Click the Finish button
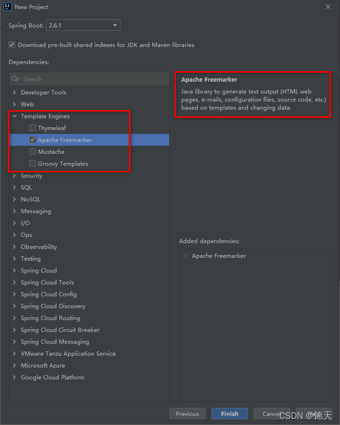Image resolution: width=340 pixels, height=425 pixels. click(230, 414)
